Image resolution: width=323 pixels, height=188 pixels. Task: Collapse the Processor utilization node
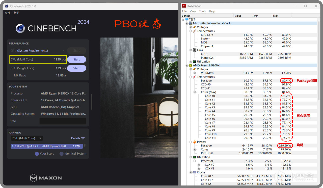(x=195, y=161)
